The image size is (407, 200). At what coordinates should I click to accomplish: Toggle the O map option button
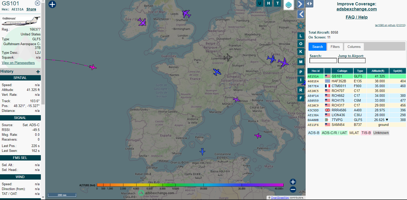[x=301, y=44]
